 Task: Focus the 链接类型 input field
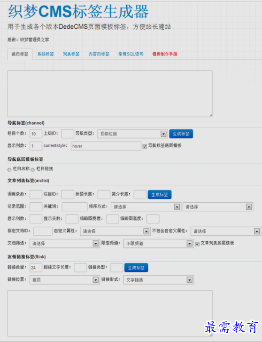(116, 267)
